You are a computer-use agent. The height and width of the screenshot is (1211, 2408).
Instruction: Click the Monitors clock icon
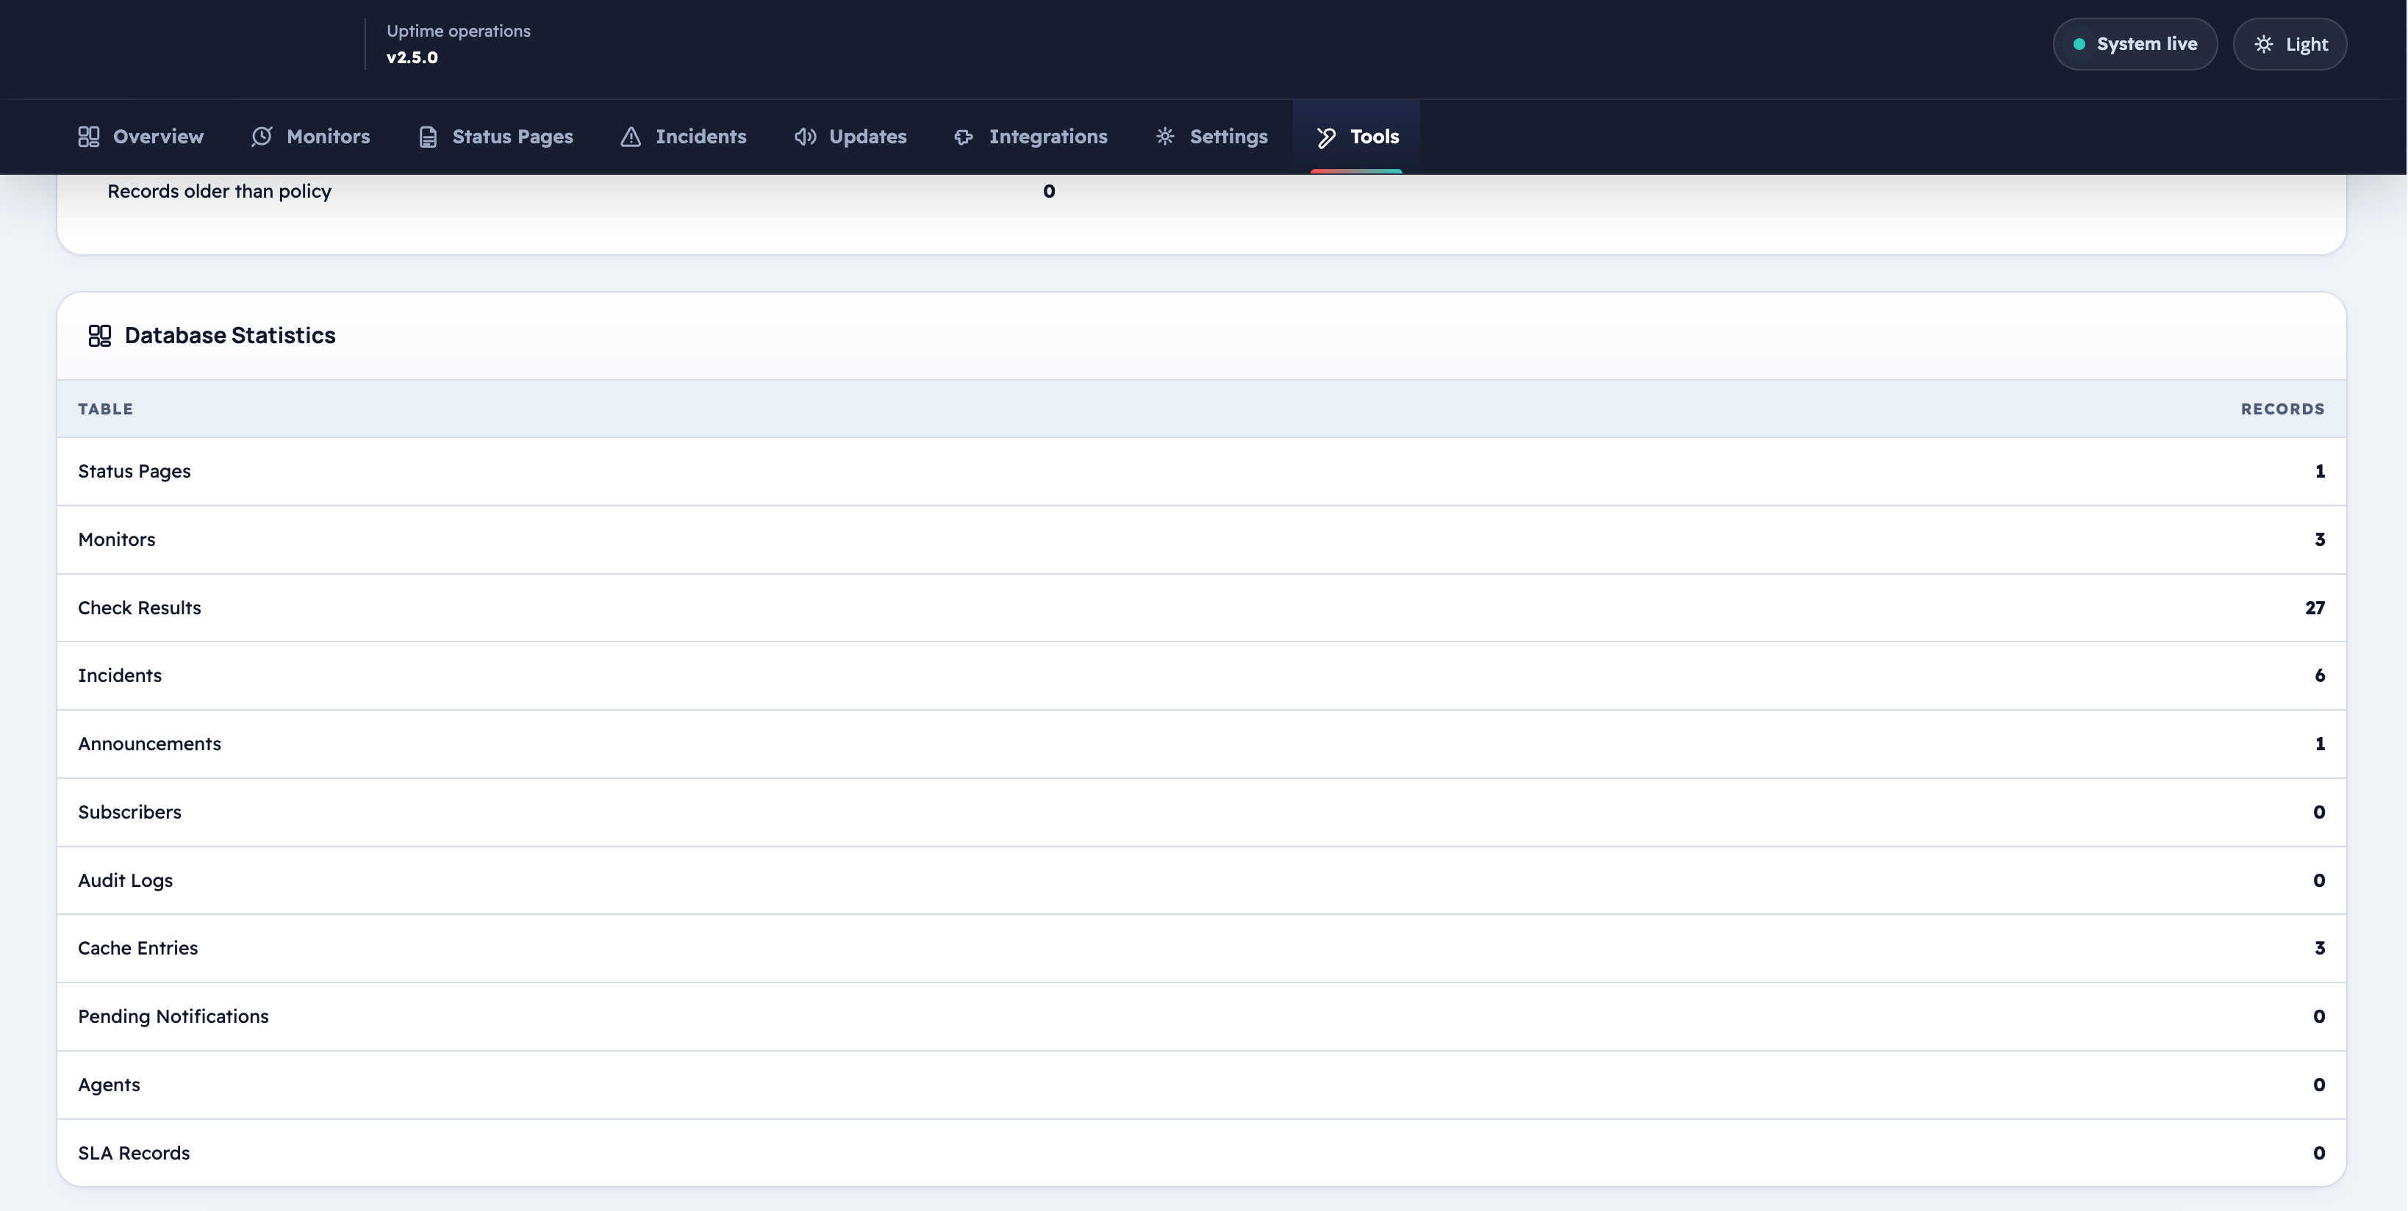click(262, 137)
